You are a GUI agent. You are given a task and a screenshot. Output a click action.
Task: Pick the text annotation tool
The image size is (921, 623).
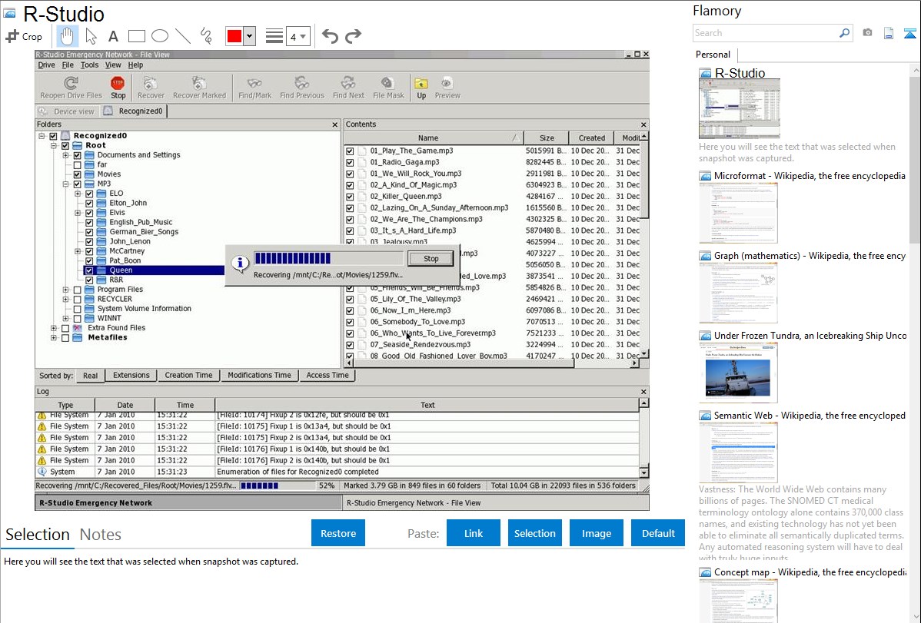tap(113, 36)
